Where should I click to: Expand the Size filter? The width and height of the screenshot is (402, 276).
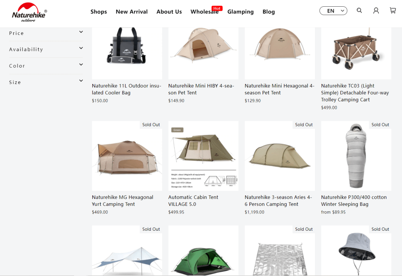tap(46, 82)
